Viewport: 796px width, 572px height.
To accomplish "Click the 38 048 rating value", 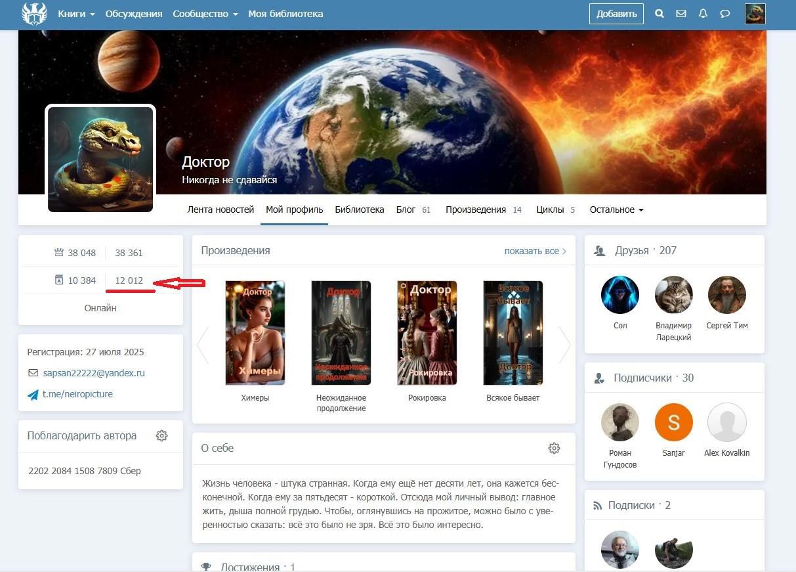I will tap(82, 253).
